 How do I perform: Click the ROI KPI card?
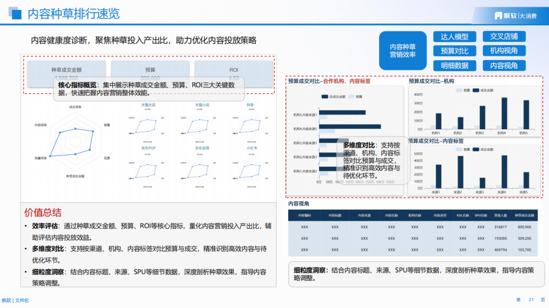(x=234, y=70)
